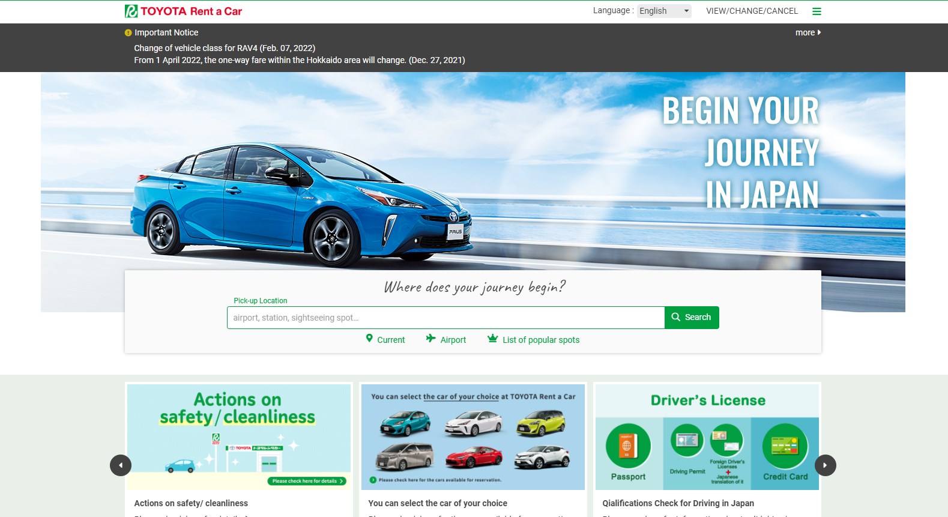Click the green Search button
The height and width of the screenshot is (517, 948).
[x=692, y=318]
